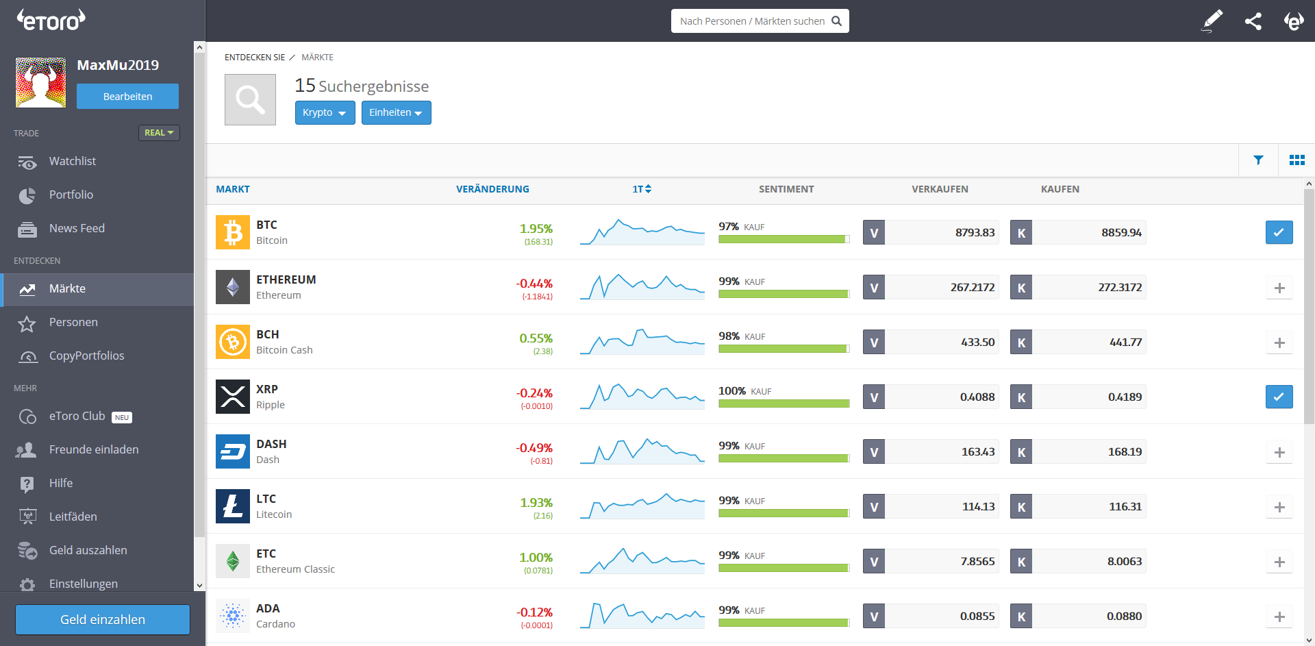Change the 1T timeframe selector
This screenshot has height=646, width=1315.
click(642, 189)
